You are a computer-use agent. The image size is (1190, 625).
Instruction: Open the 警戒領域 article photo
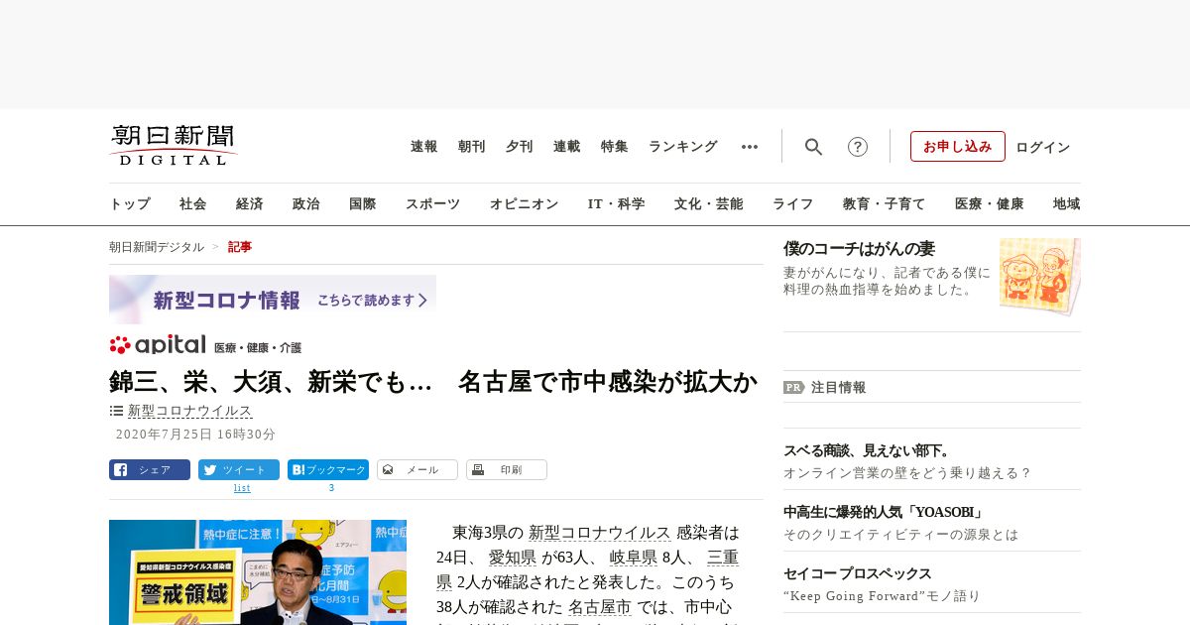pyautogui.click(x=258, y=572)
